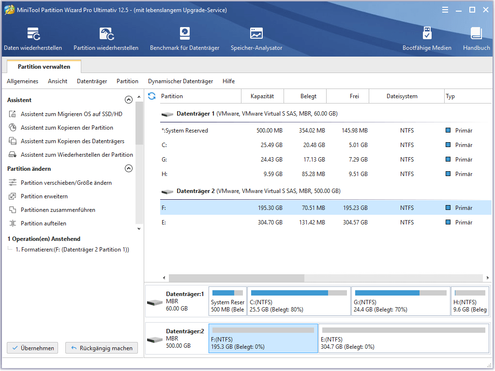Click the Partition aufteilen icon
Image resolution: width=495 pixels, height=371 pixels.
[12, 223]
